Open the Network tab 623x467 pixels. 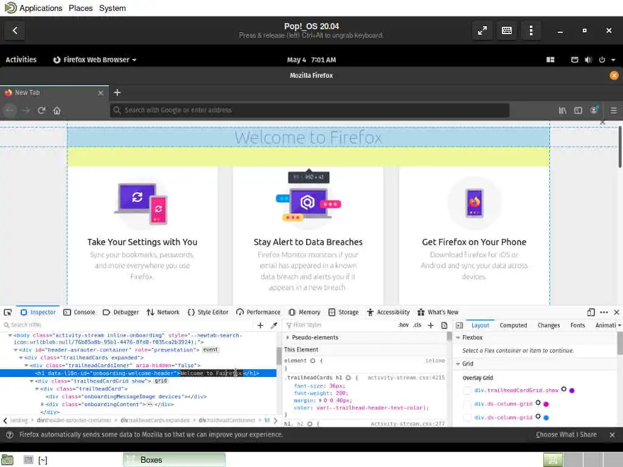[163, 312]
